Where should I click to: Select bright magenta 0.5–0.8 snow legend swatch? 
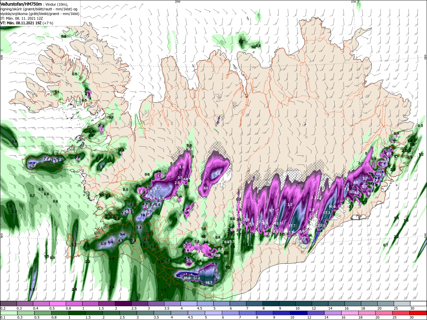tap(57, 304)
